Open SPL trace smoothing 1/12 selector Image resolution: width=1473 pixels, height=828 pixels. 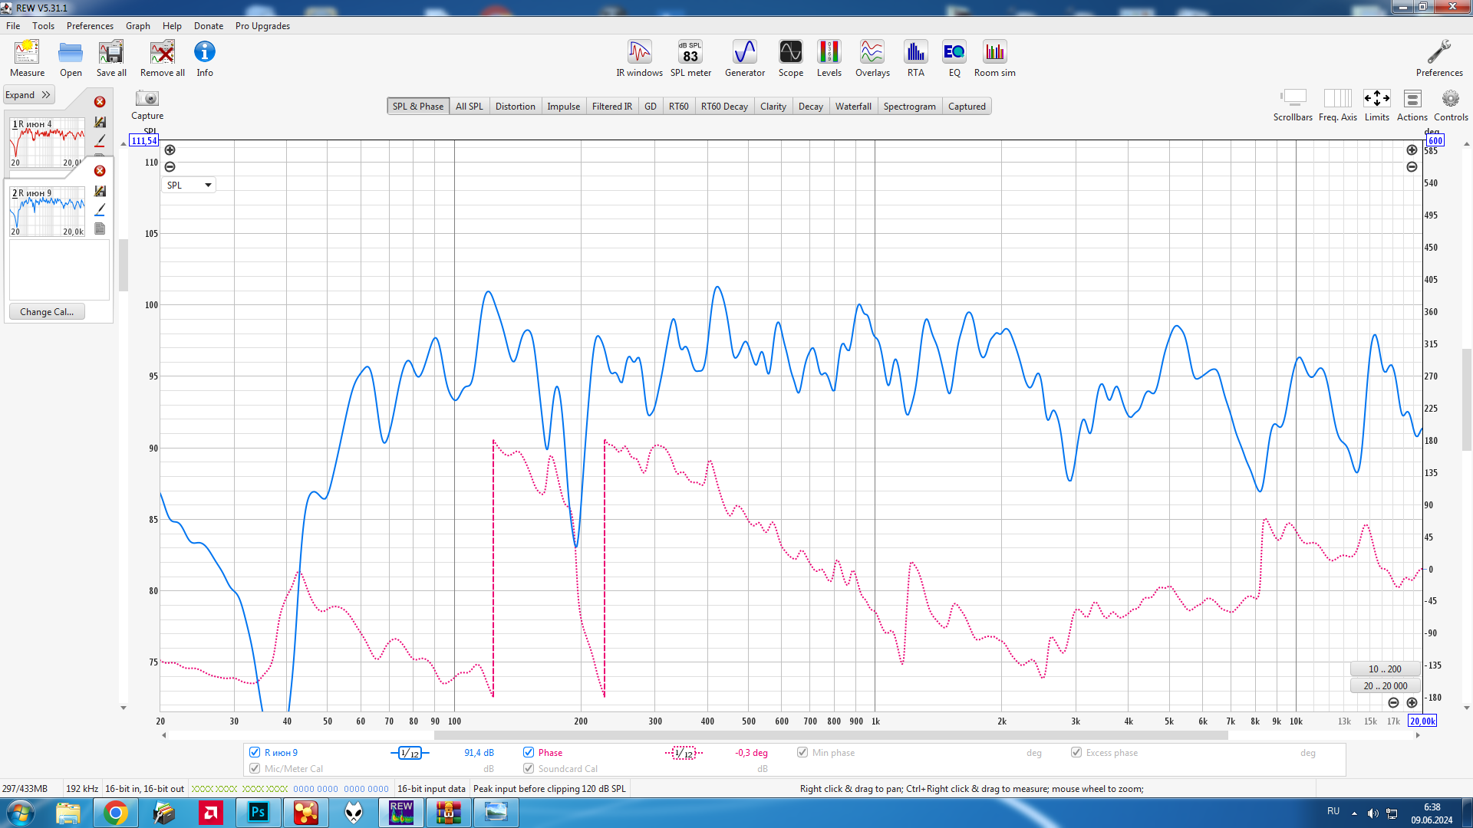410,753
